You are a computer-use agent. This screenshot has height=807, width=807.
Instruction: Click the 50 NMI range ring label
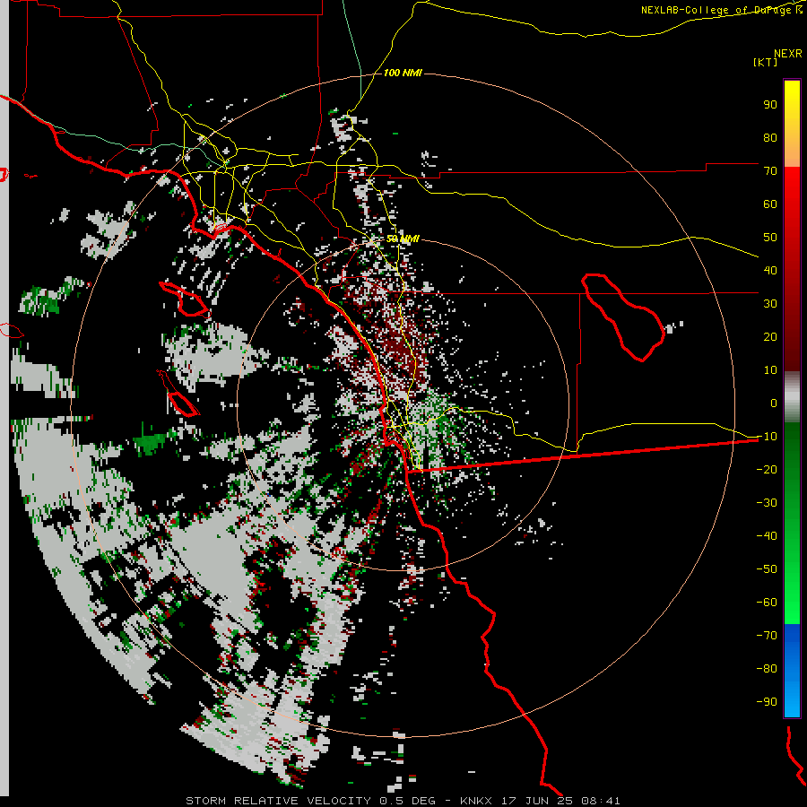403,239
